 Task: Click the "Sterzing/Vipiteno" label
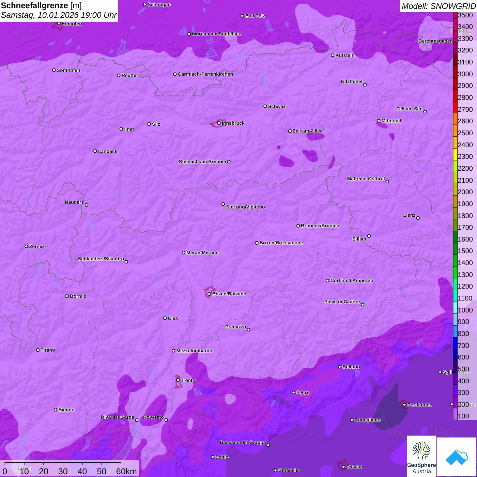(x=245, y=207)
